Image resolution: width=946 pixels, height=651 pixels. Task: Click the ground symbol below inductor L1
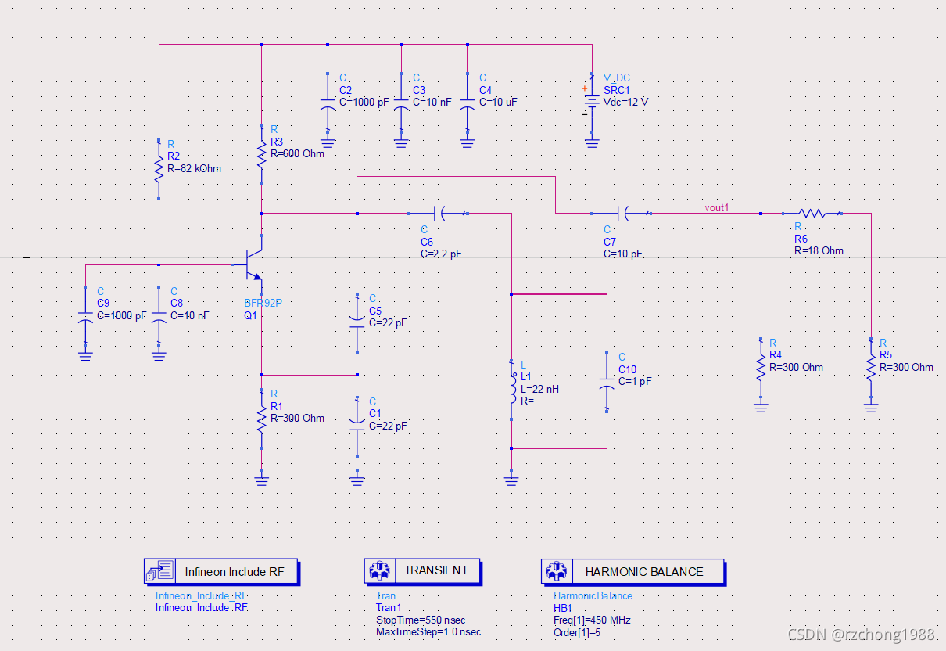[511, 480]
